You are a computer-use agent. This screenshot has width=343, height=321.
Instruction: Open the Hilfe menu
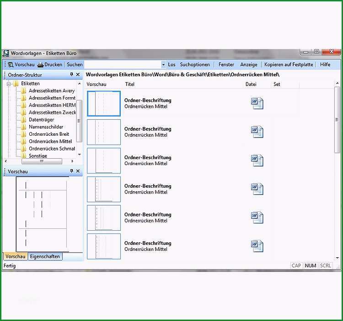pos(325,65)
